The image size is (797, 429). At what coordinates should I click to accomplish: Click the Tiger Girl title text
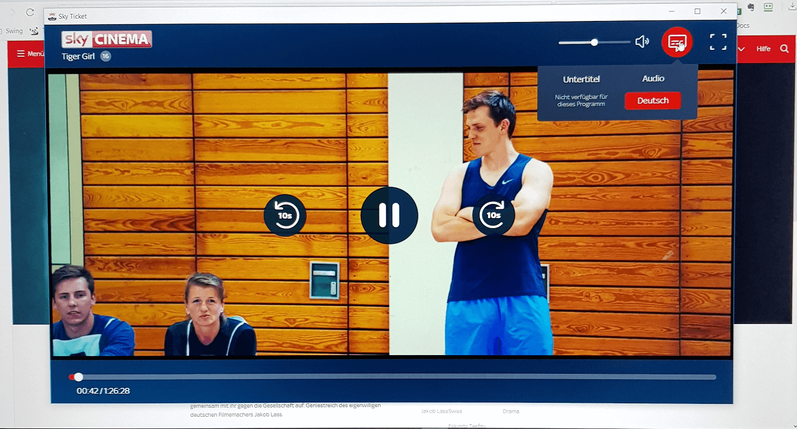click(78, 56)
